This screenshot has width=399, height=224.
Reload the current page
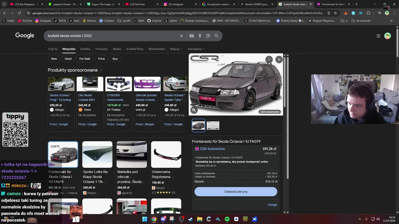tap(19, 13)
